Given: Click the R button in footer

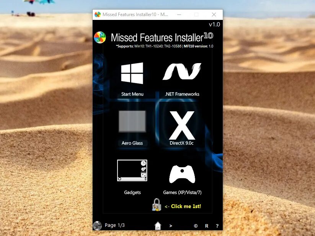Looking at the screenshot, I should 207,226.
